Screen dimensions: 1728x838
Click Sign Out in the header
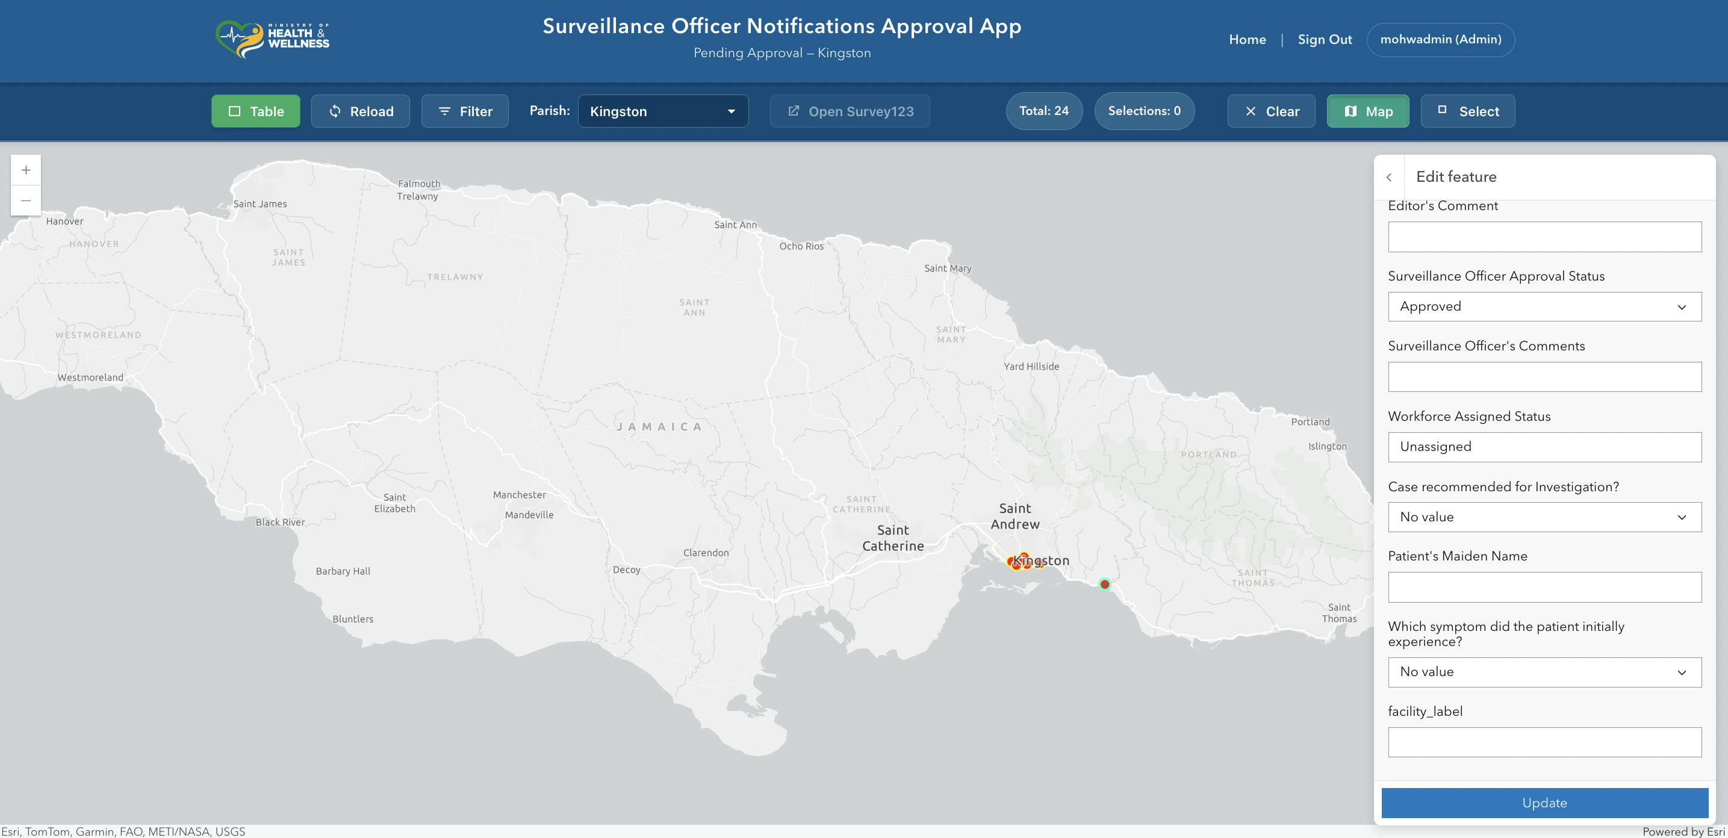coord(1324,39)
